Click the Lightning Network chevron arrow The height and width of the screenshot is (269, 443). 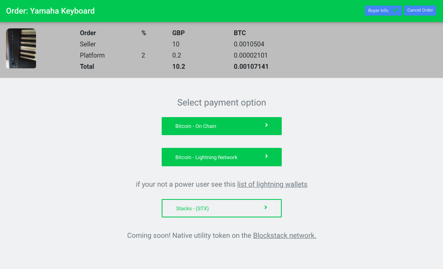coord(267,157)
